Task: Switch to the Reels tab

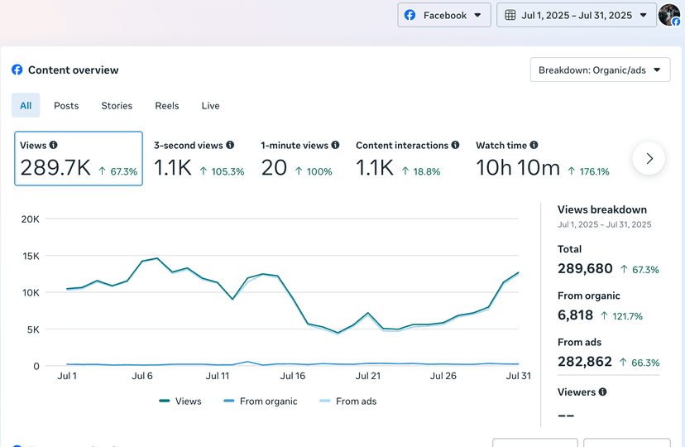Action: coord(167,106)
